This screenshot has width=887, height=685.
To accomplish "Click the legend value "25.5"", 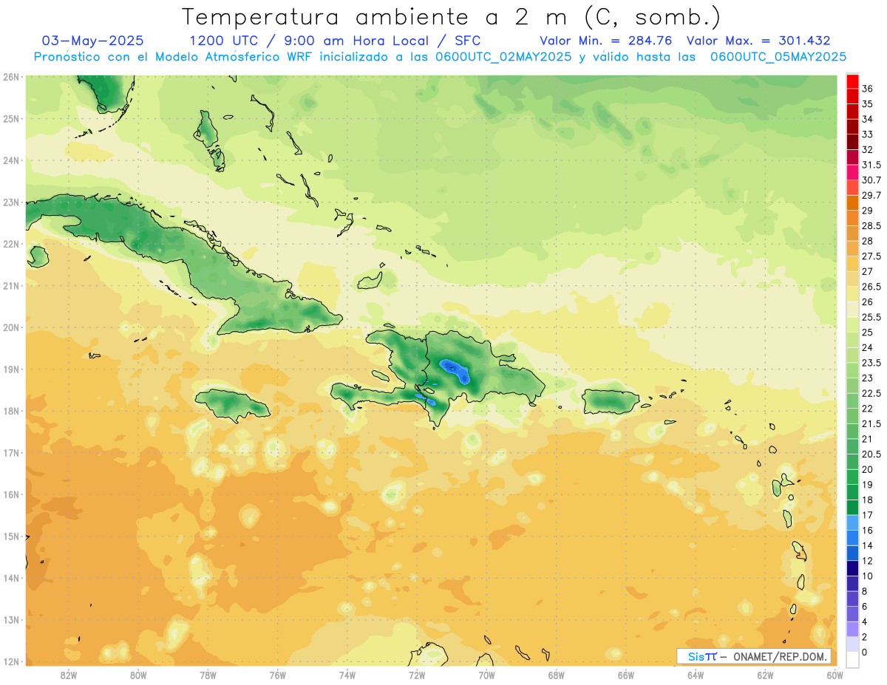I will click(x=871, y=317).
